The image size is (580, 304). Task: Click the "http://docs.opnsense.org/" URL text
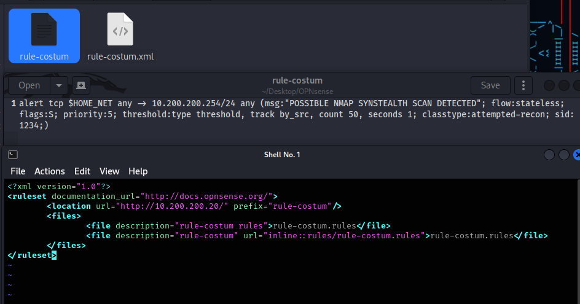(206, 197)
